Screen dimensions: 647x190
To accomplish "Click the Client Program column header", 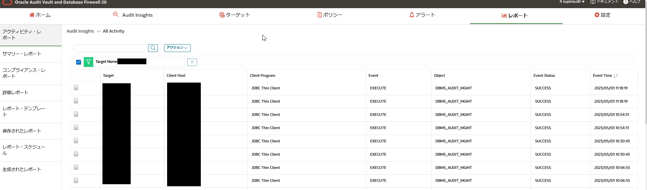I will coord(262,76).
